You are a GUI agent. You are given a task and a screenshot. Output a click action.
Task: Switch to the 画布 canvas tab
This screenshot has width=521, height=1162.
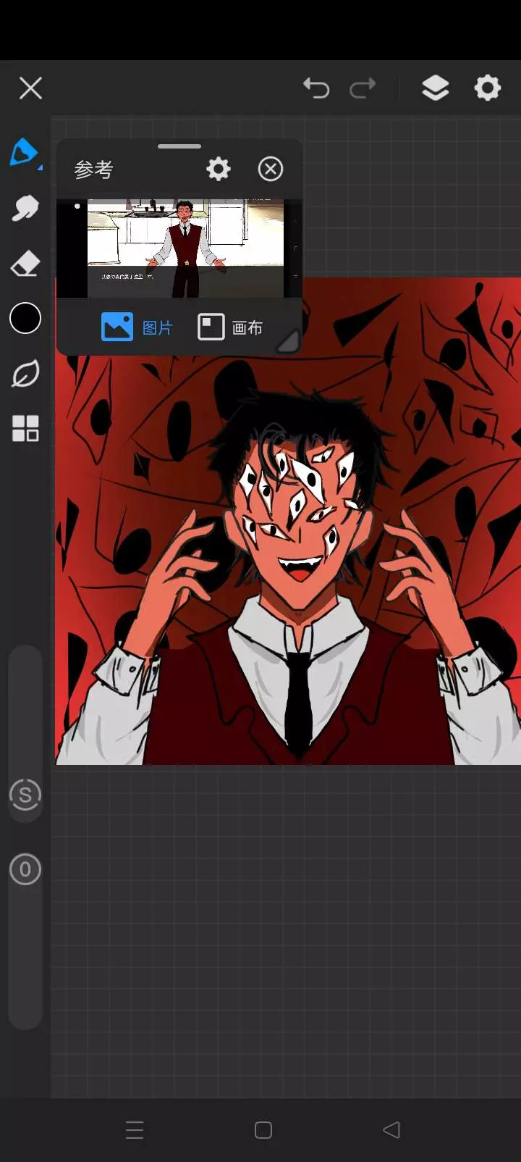click(230, 327)
